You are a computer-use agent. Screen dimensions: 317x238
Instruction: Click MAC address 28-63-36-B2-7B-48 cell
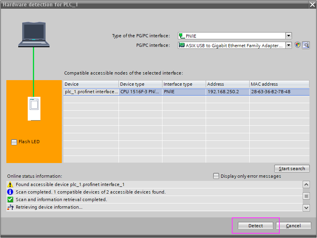tap(279, 92)
